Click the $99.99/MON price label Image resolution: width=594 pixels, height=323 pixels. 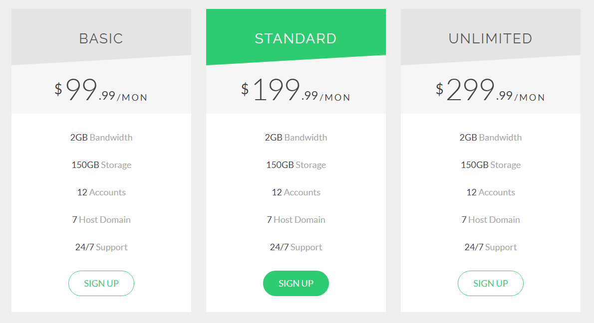[x=101, y=90]
